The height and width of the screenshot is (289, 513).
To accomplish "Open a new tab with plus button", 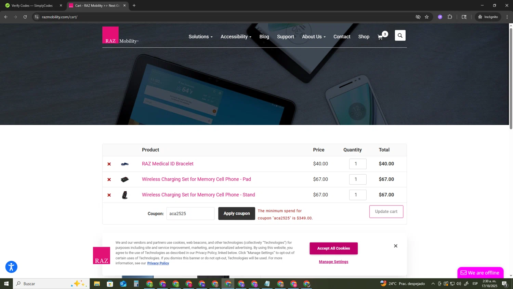I will coord(134,5).
